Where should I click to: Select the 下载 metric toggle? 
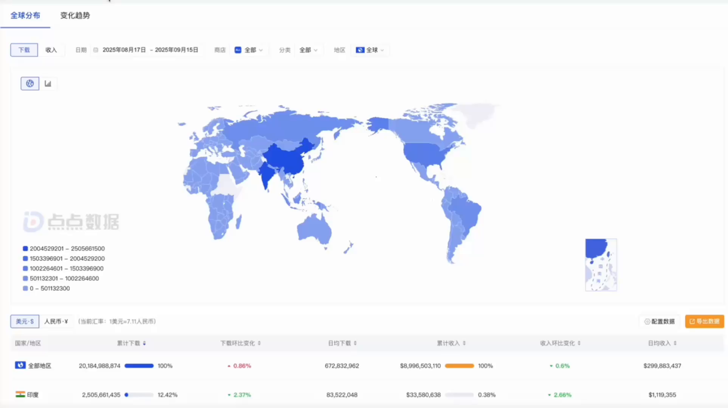tap(24, 50)
